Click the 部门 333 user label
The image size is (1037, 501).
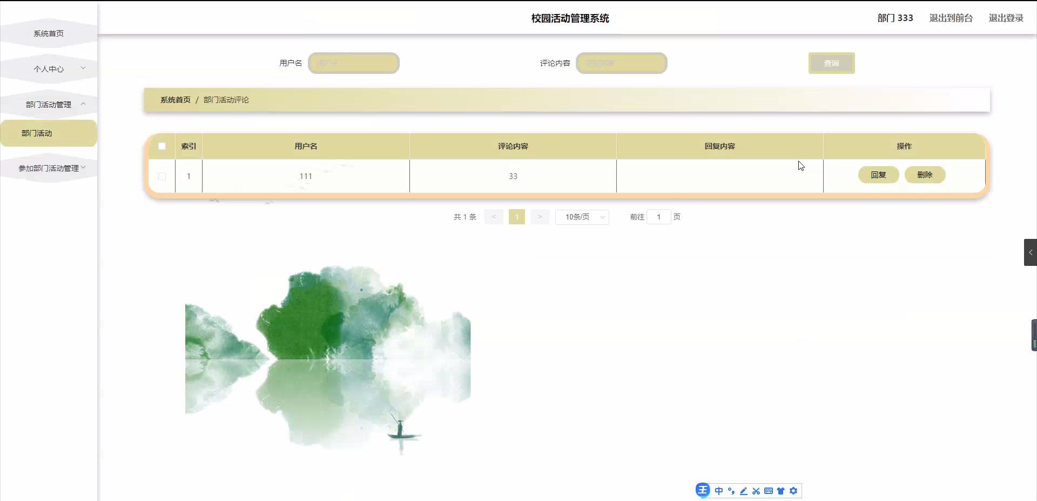pos(895,18)
